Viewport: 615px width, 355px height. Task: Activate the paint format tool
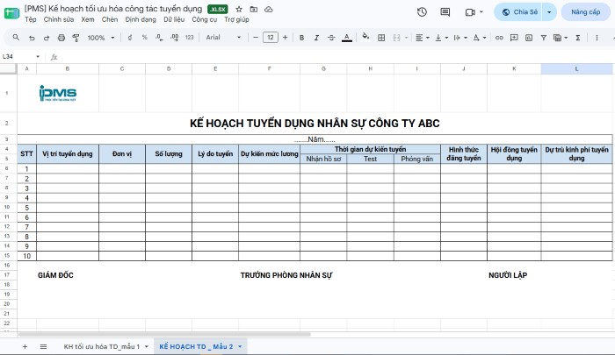pyautogui.click(x=76, y=38)
